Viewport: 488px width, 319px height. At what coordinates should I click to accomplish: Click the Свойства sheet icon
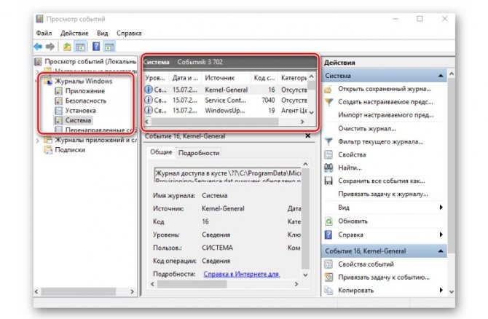pyautogui.click(x=328, y=154)
